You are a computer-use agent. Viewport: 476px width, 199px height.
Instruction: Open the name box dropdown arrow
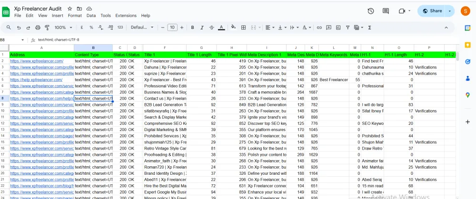tap(22, 40)
